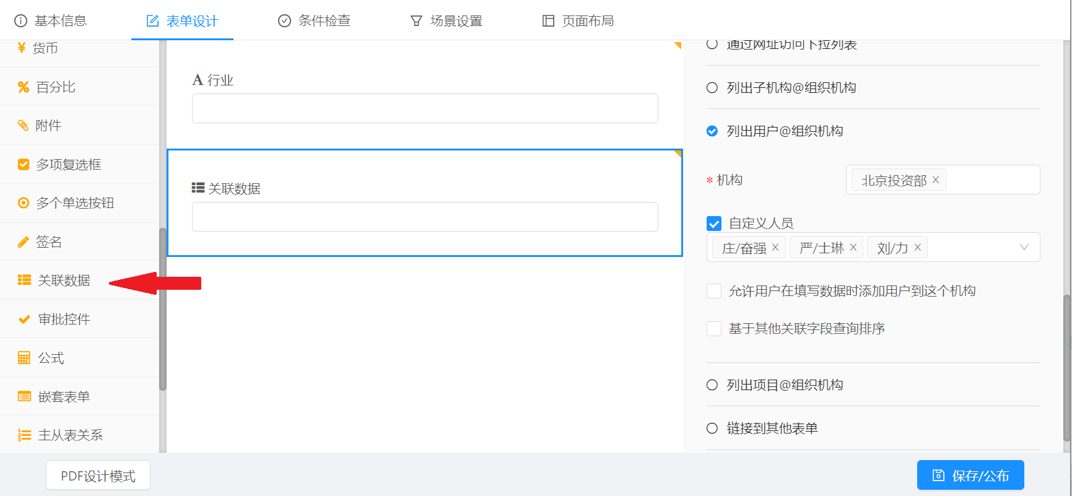Click the numbered-list icon beside 主从表关系

(x=24, y=435)
